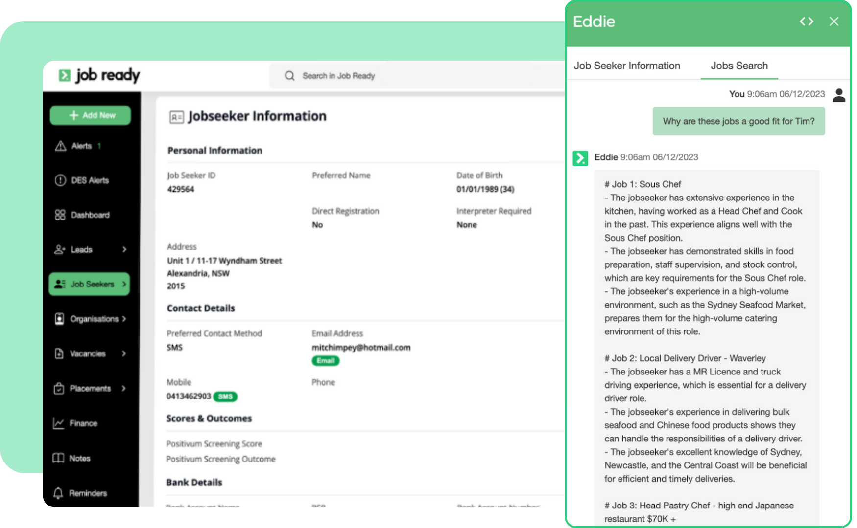
Task: Click the Job Ready logo icon
Action: pos(65,75)
